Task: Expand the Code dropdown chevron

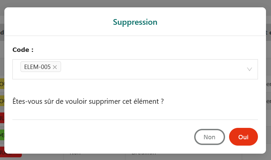Action: (x=250, y=69)
